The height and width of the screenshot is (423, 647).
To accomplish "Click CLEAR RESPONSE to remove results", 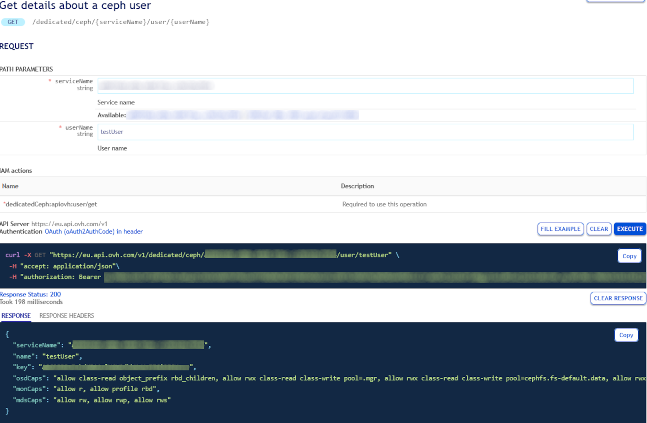I will tap(618, 298).
